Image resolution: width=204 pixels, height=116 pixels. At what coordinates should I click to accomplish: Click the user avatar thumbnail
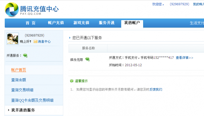pos(13,39)
